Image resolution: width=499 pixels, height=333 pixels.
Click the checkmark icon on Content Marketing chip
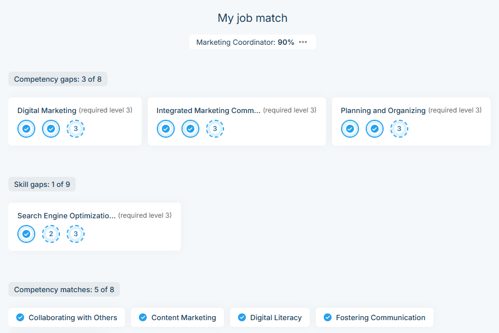(143, 317)
